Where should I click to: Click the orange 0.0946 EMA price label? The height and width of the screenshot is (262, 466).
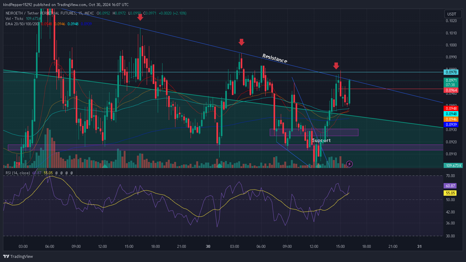[x=451, y=119]
